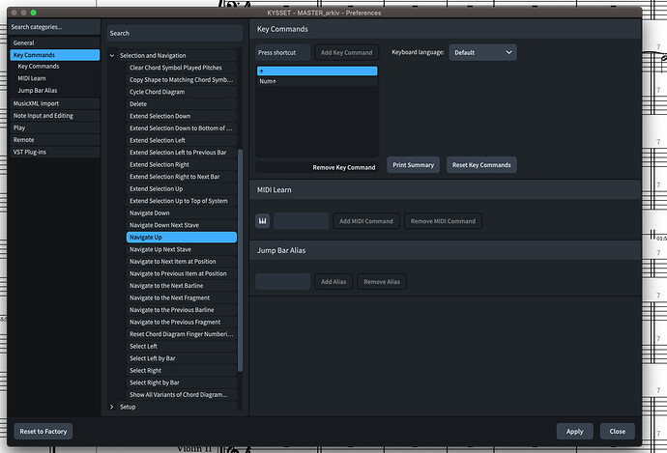Click the Jump Bar alias input field
667x453 pixels.
tap(283, 282)
